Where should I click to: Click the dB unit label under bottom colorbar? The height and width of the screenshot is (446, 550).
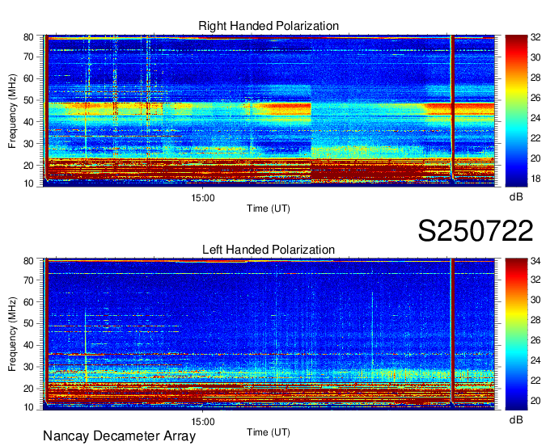[x=516, y=420]
